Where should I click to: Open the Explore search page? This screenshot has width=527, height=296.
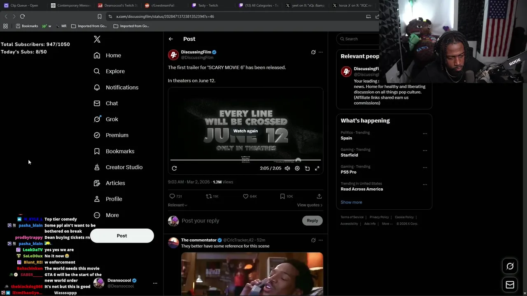(x=109, y=71)
